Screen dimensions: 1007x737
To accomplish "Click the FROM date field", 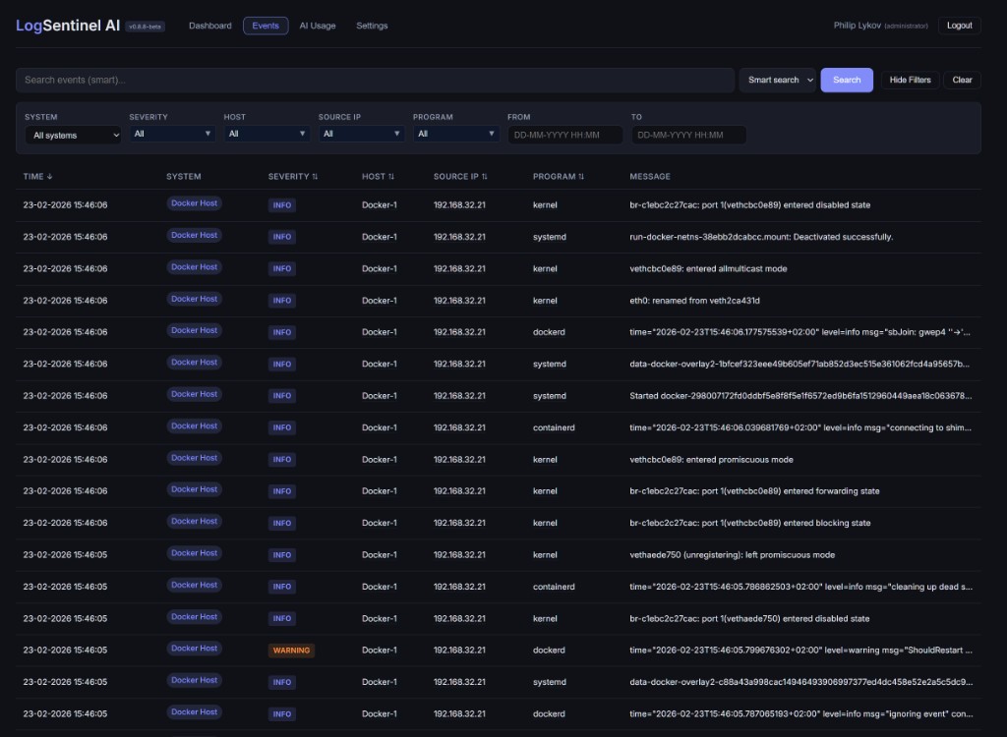I will [x=565, y=134].
